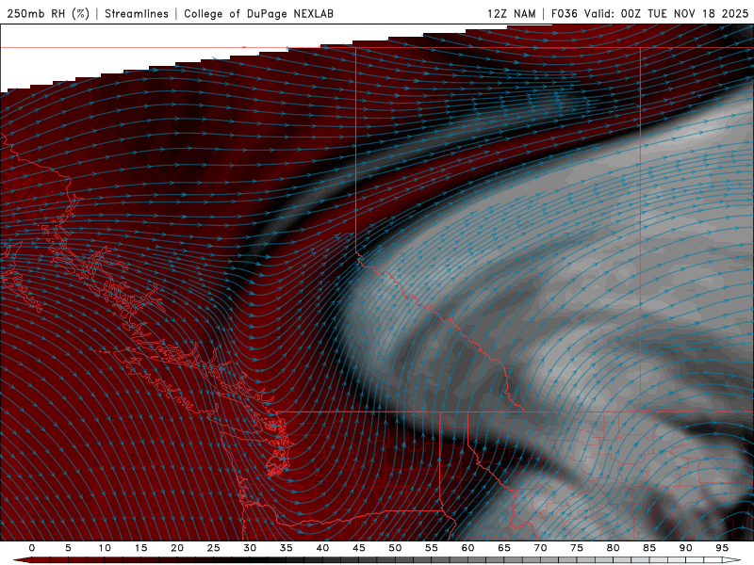The width and height of the screenshot is (754, 565).
Task: Click the '0' value on the color scale
Action: click(32, 548)
